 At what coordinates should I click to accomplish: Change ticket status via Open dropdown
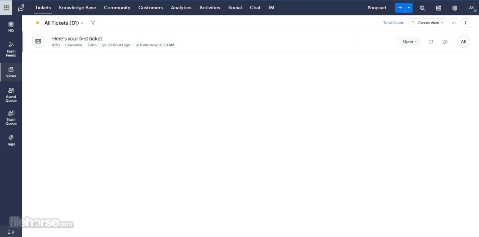pyautogui.click(x=410, y=41)
